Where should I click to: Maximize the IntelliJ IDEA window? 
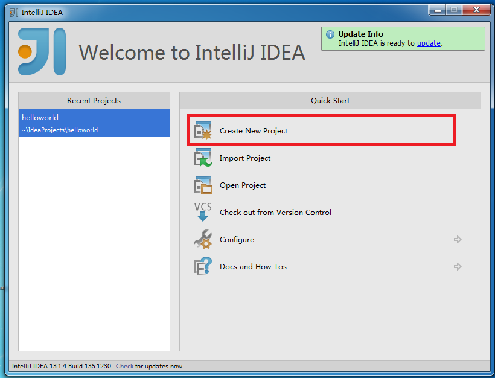453,10
